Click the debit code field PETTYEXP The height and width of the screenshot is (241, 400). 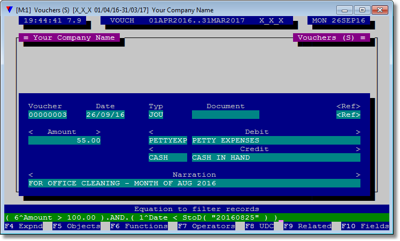(168, 140)
